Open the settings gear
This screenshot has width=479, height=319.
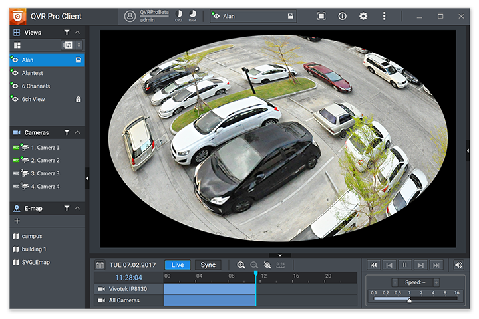click(363, 16)
